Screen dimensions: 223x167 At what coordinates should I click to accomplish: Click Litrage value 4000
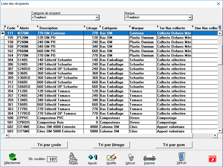(x=91, y=127)
